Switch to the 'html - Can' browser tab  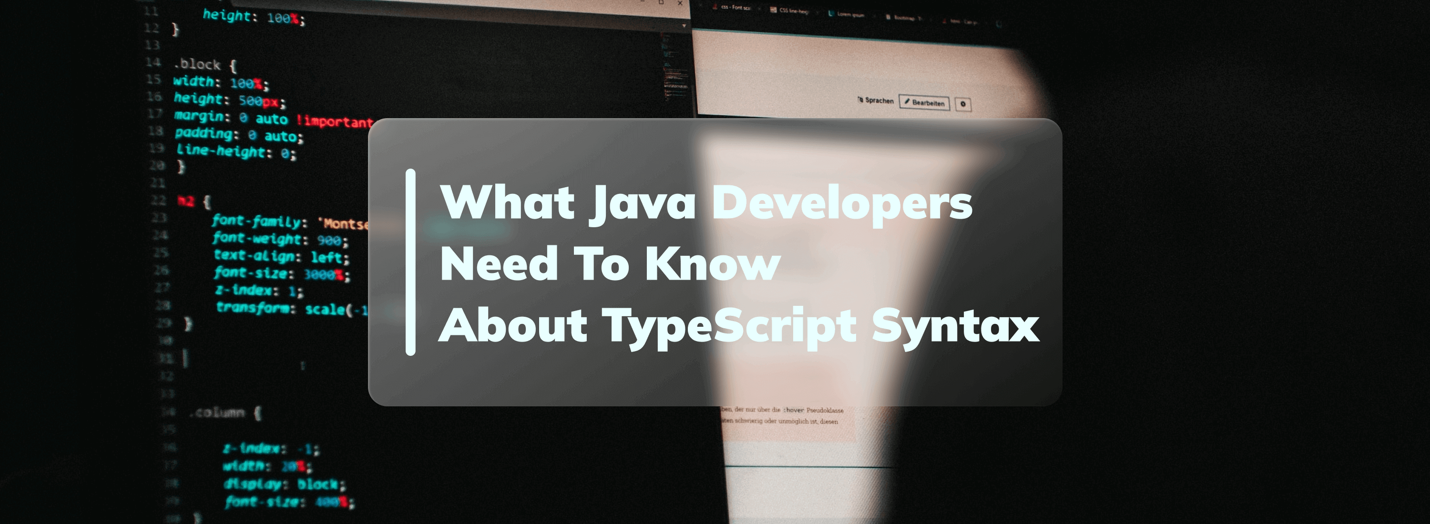tap(960, 21)
